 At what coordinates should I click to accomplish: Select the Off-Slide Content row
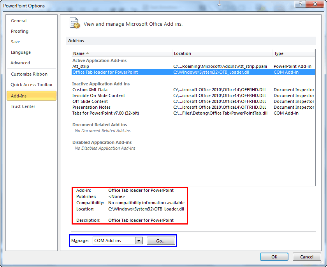point(193,101)
